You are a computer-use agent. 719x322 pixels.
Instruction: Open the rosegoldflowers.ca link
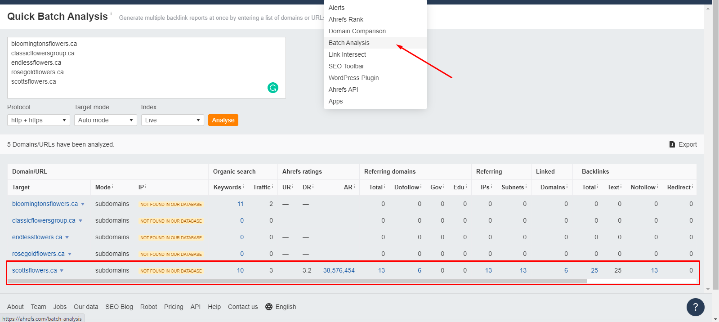(x=38, y=254)
